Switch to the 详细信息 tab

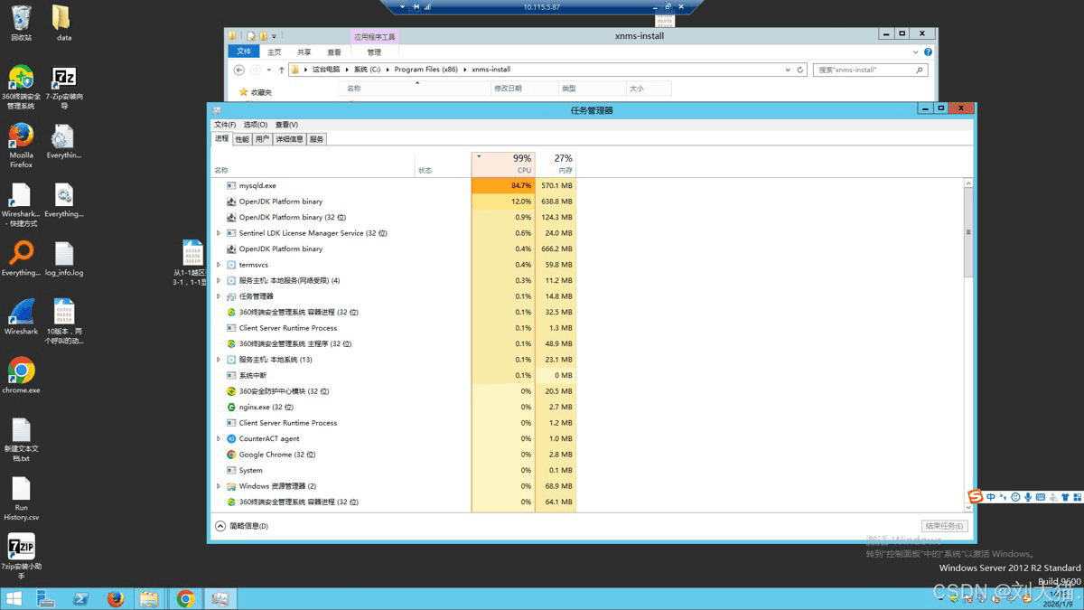pos(289,139)
